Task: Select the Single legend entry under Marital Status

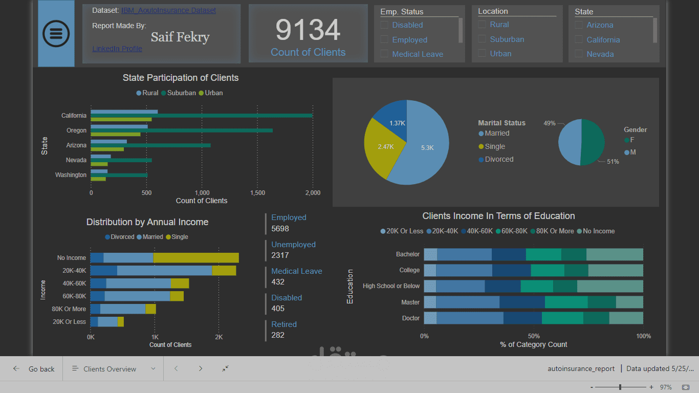Action: point(492,146)
